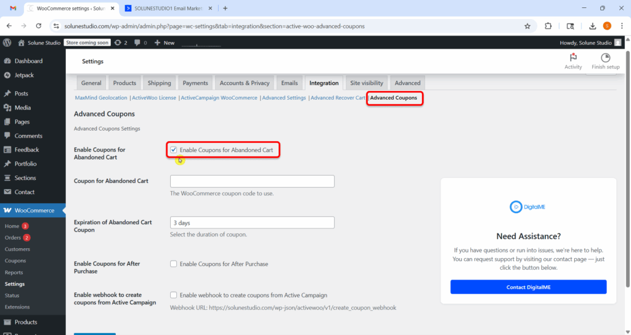The width and height of the screenshot is (631, 335).
Task: Click the Store coming soon badge
Action: pyautogui.click(x=88, y=42)
